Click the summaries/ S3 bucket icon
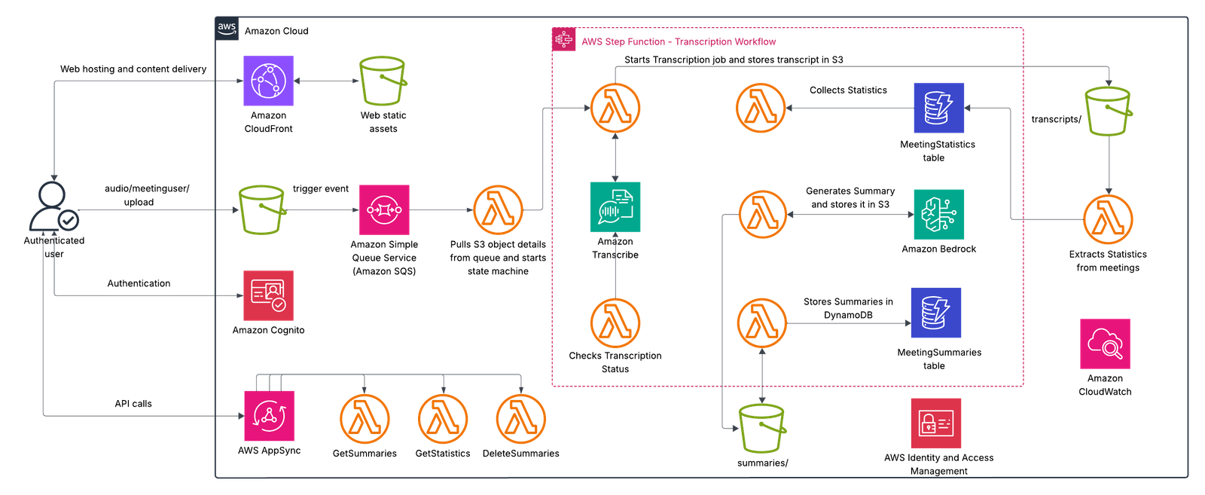This screenshot has height=495, width=1205. pyautogui.click(x=762, y=429)
